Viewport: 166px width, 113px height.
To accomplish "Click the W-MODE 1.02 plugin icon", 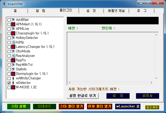I will pos(13,87).
